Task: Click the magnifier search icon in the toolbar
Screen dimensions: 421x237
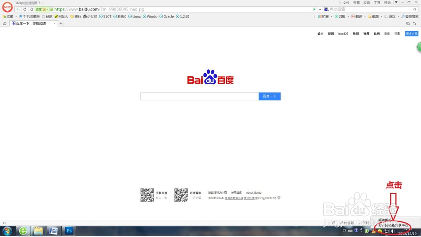Action: (x=415, y=9)
